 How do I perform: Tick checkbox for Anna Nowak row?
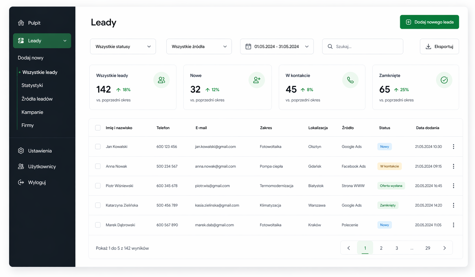98,166
